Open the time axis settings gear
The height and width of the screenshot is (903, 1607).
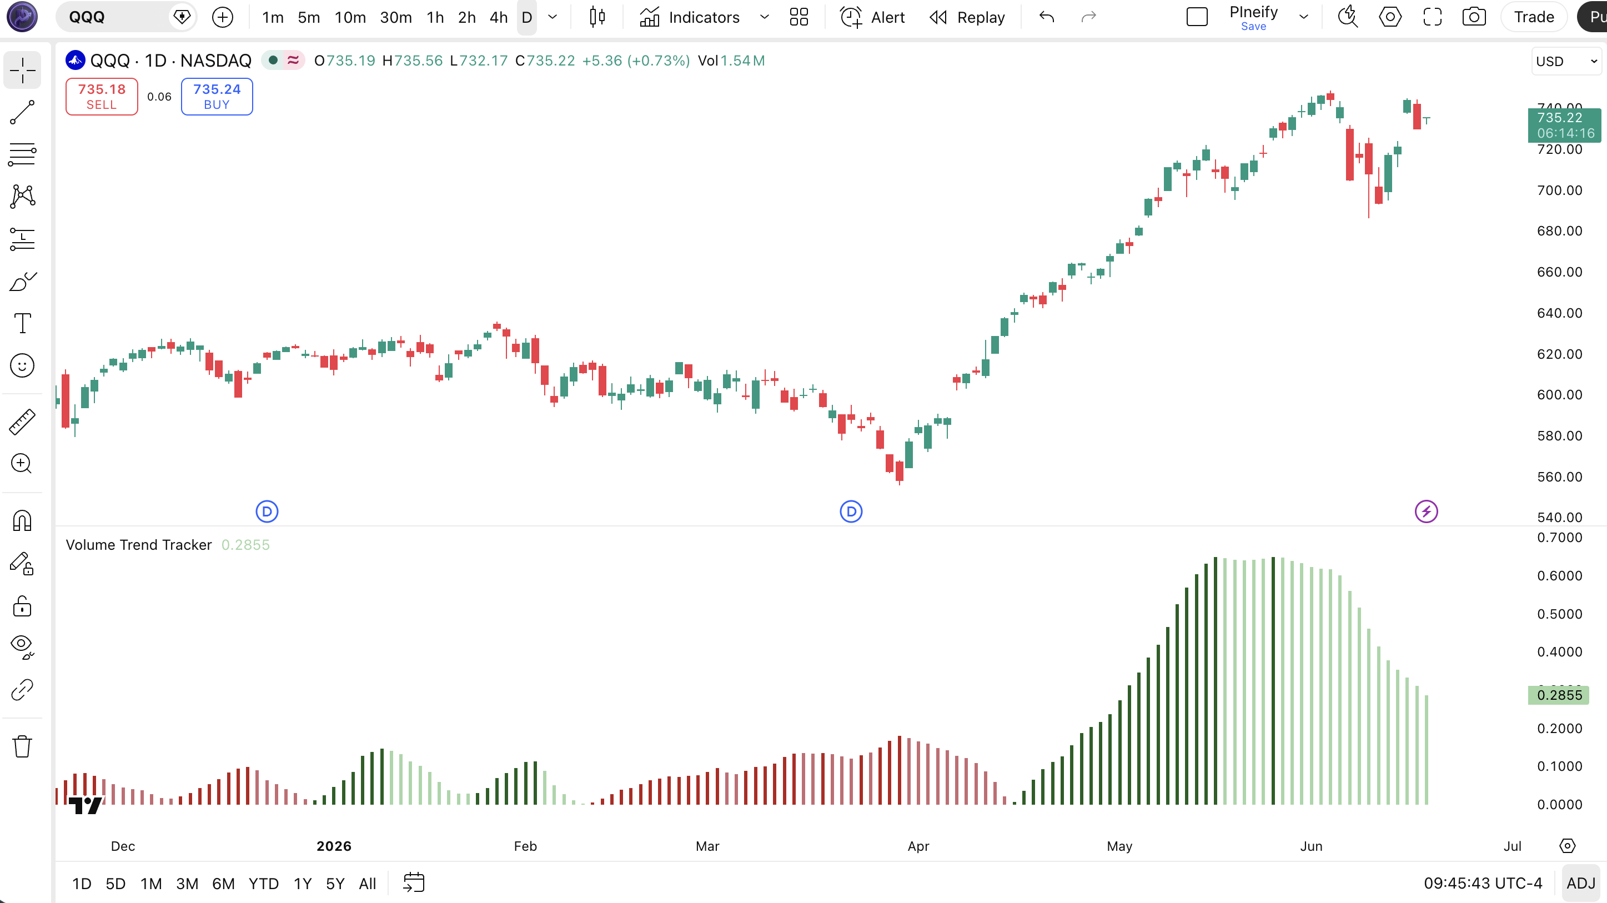1568,846
